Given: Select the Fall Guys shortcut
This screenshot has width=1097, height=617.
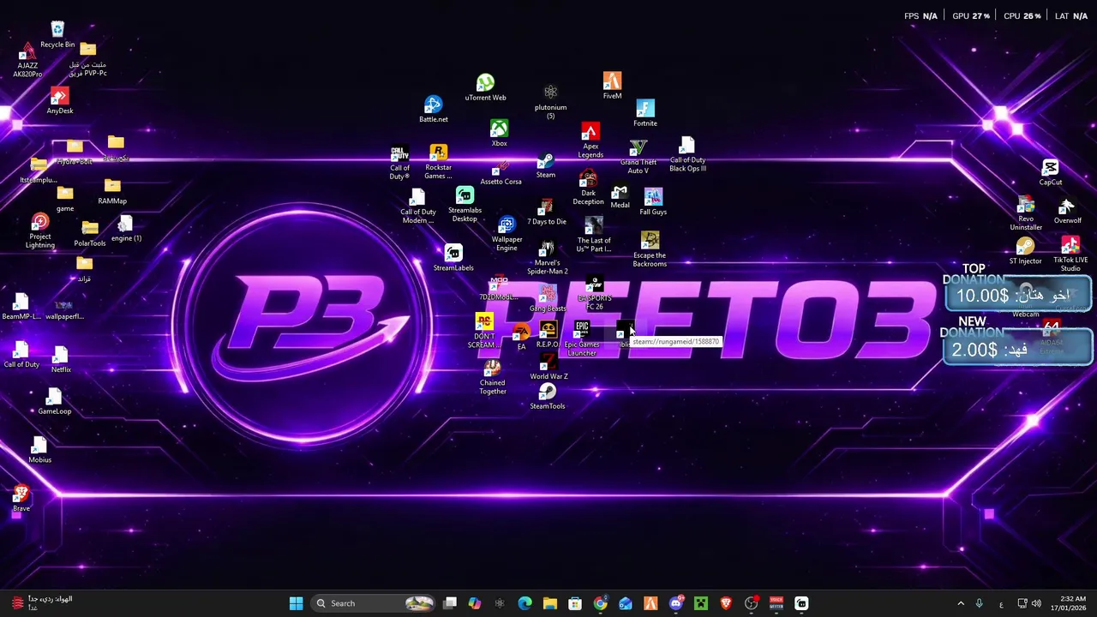Looking at the screenshot, I should tap(653, 202).
